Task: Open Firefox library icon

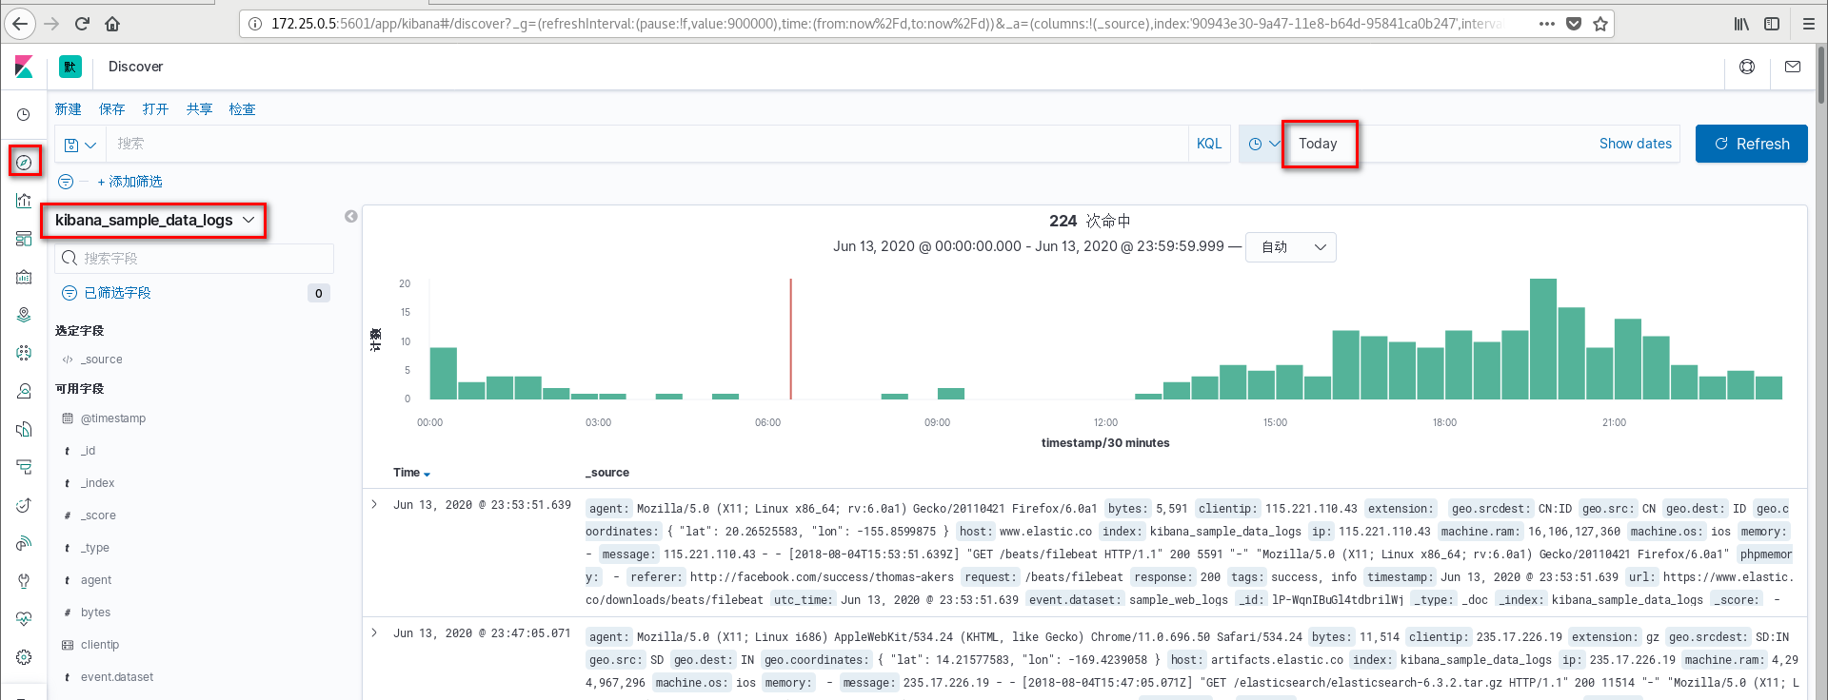Action: click(x=1741, y=24)
